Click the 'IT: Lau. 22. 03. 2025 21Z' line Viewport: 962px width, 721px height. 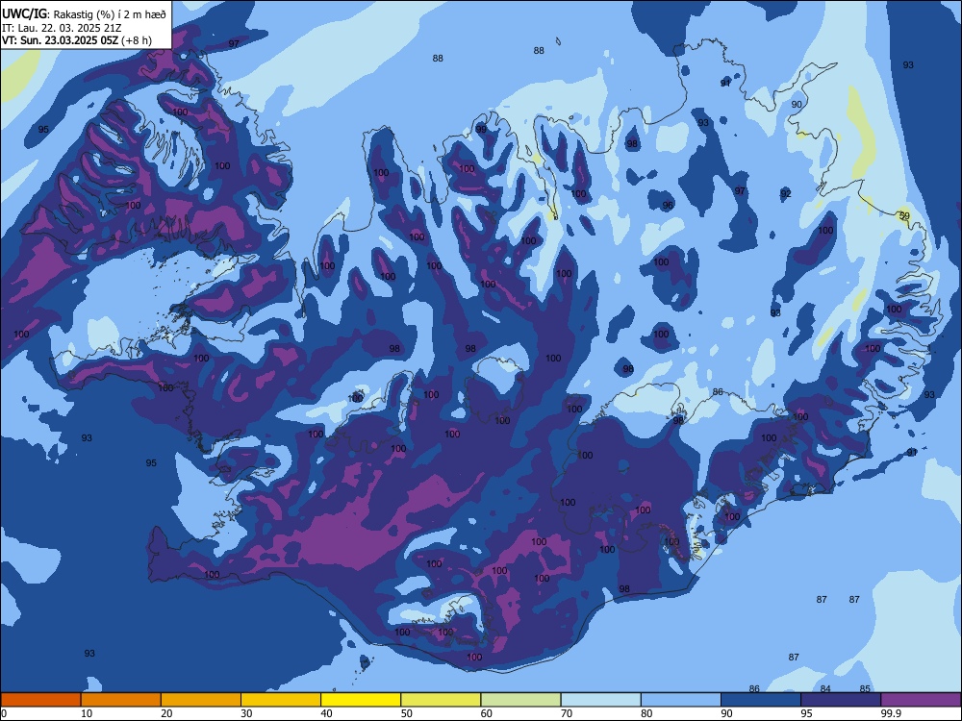coord(62,28)
